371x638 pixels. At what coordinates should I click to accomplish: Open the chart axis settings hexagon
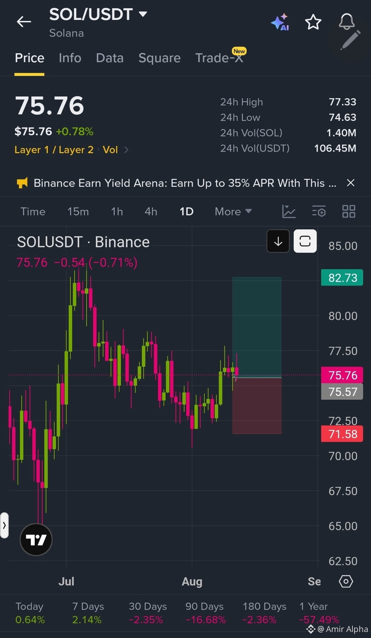[346, 581]
